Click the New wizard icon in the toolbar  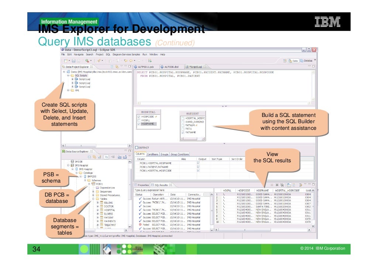(x=66, y=61)
